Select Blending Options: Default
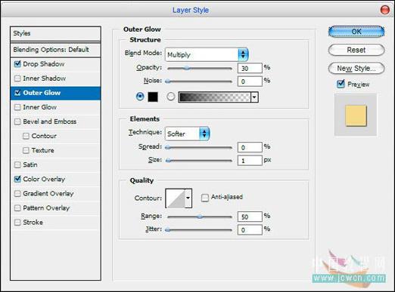 coord(55,50)
